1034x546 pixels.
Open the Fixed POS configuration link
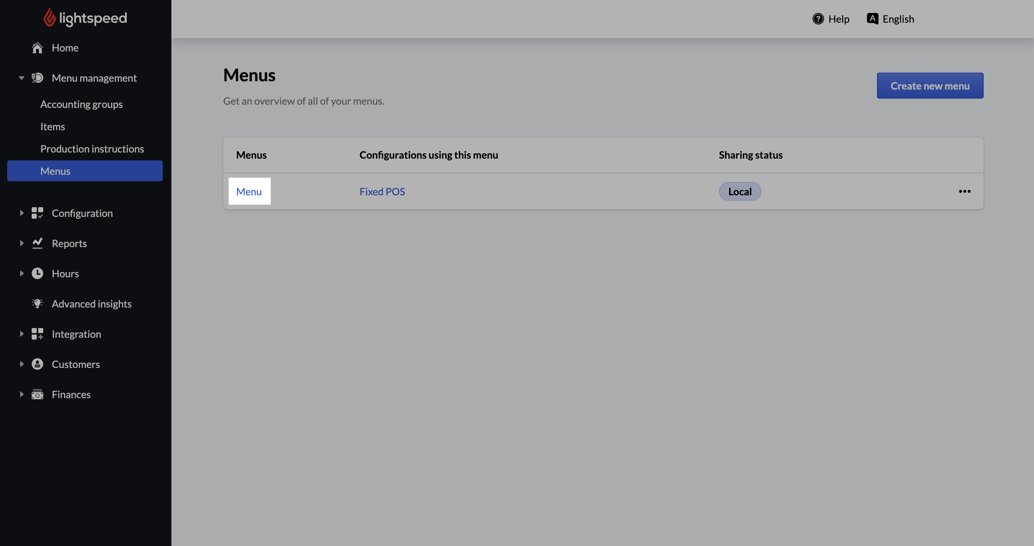(382, 191)
